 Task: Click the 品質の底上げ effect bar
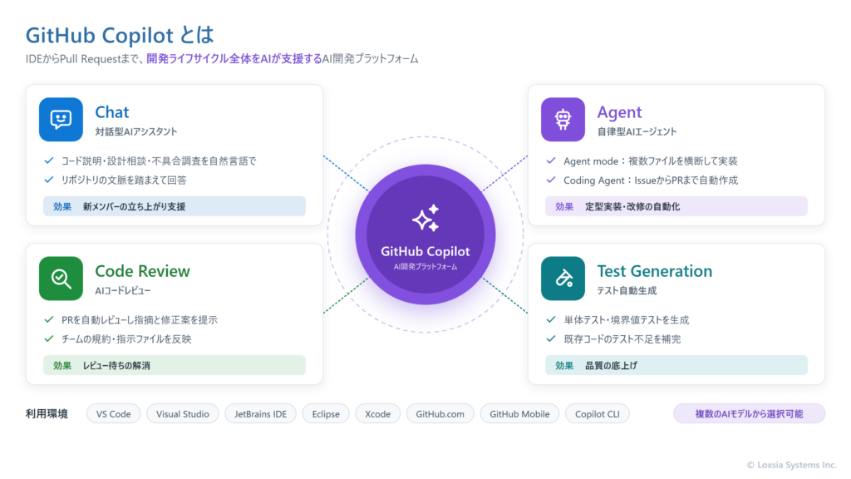[x=676, y=366]
